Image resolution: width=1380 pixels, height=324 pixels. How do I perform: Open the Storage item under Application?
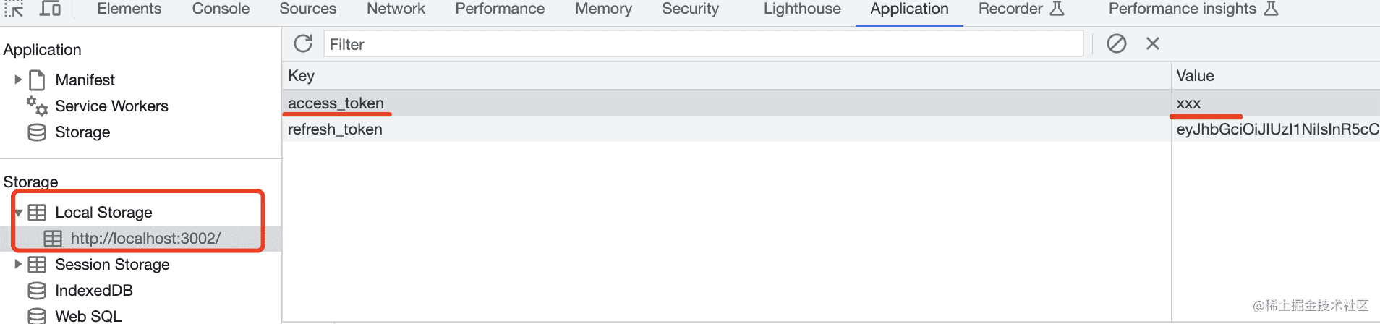[82, 132]
